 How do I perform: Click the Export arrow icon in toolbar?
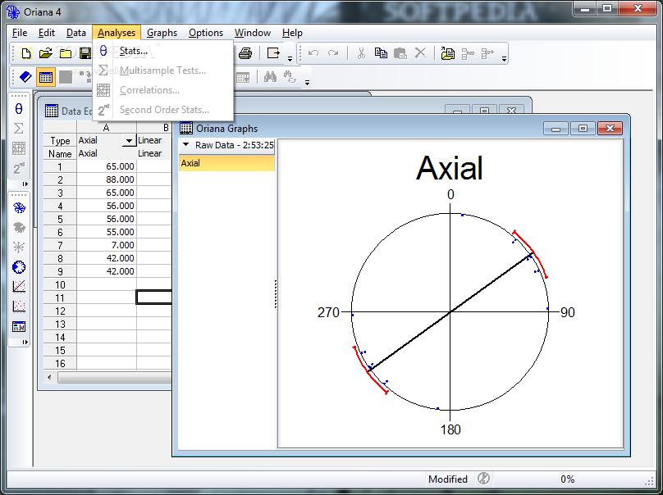tap(273, 53)
